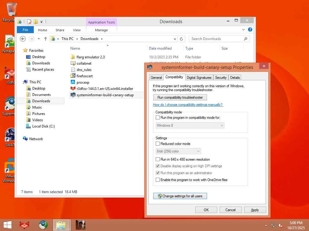Enable Reduced color mode checkbox
Image resolution: width=309 pixels, height=231 pixels.
tap(158, 143)
